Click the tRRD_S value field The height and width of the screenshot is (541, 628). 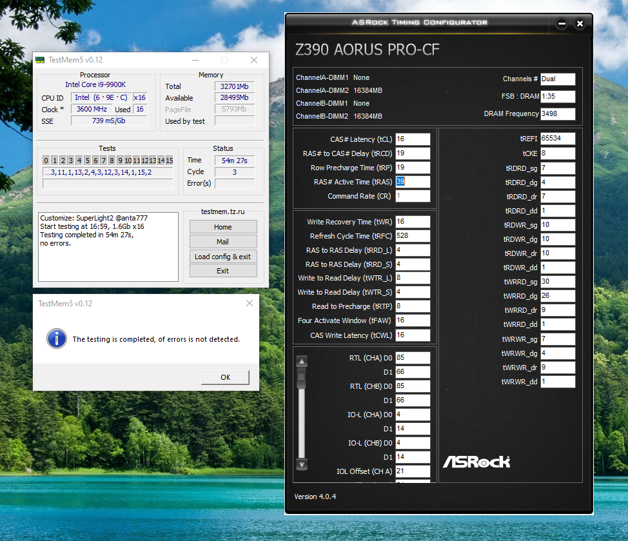coord(413,264)
